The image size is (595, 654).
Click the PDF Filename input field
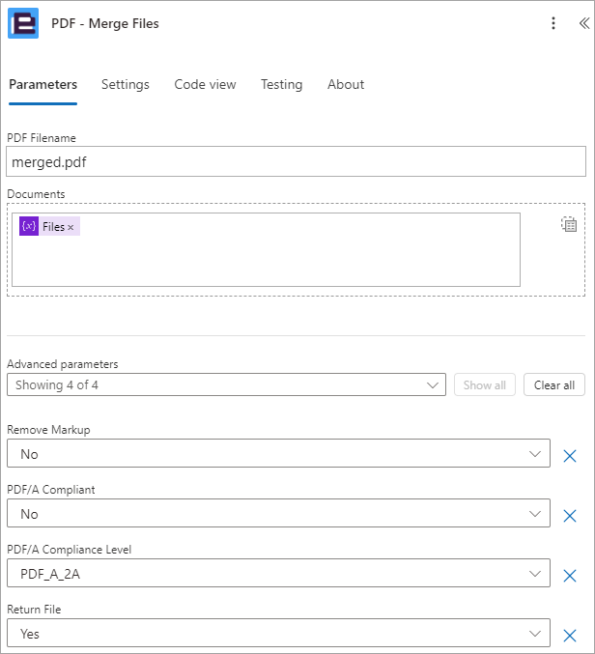(x=296, y=161)
